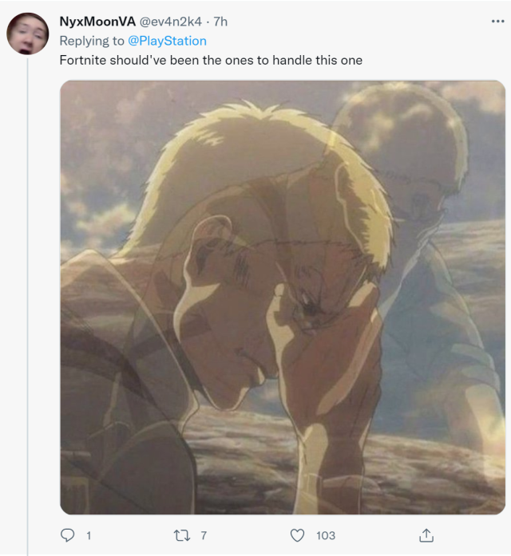Click the reply count of 1
This screenshot has width=511, height=556.
tap(88, 535)
